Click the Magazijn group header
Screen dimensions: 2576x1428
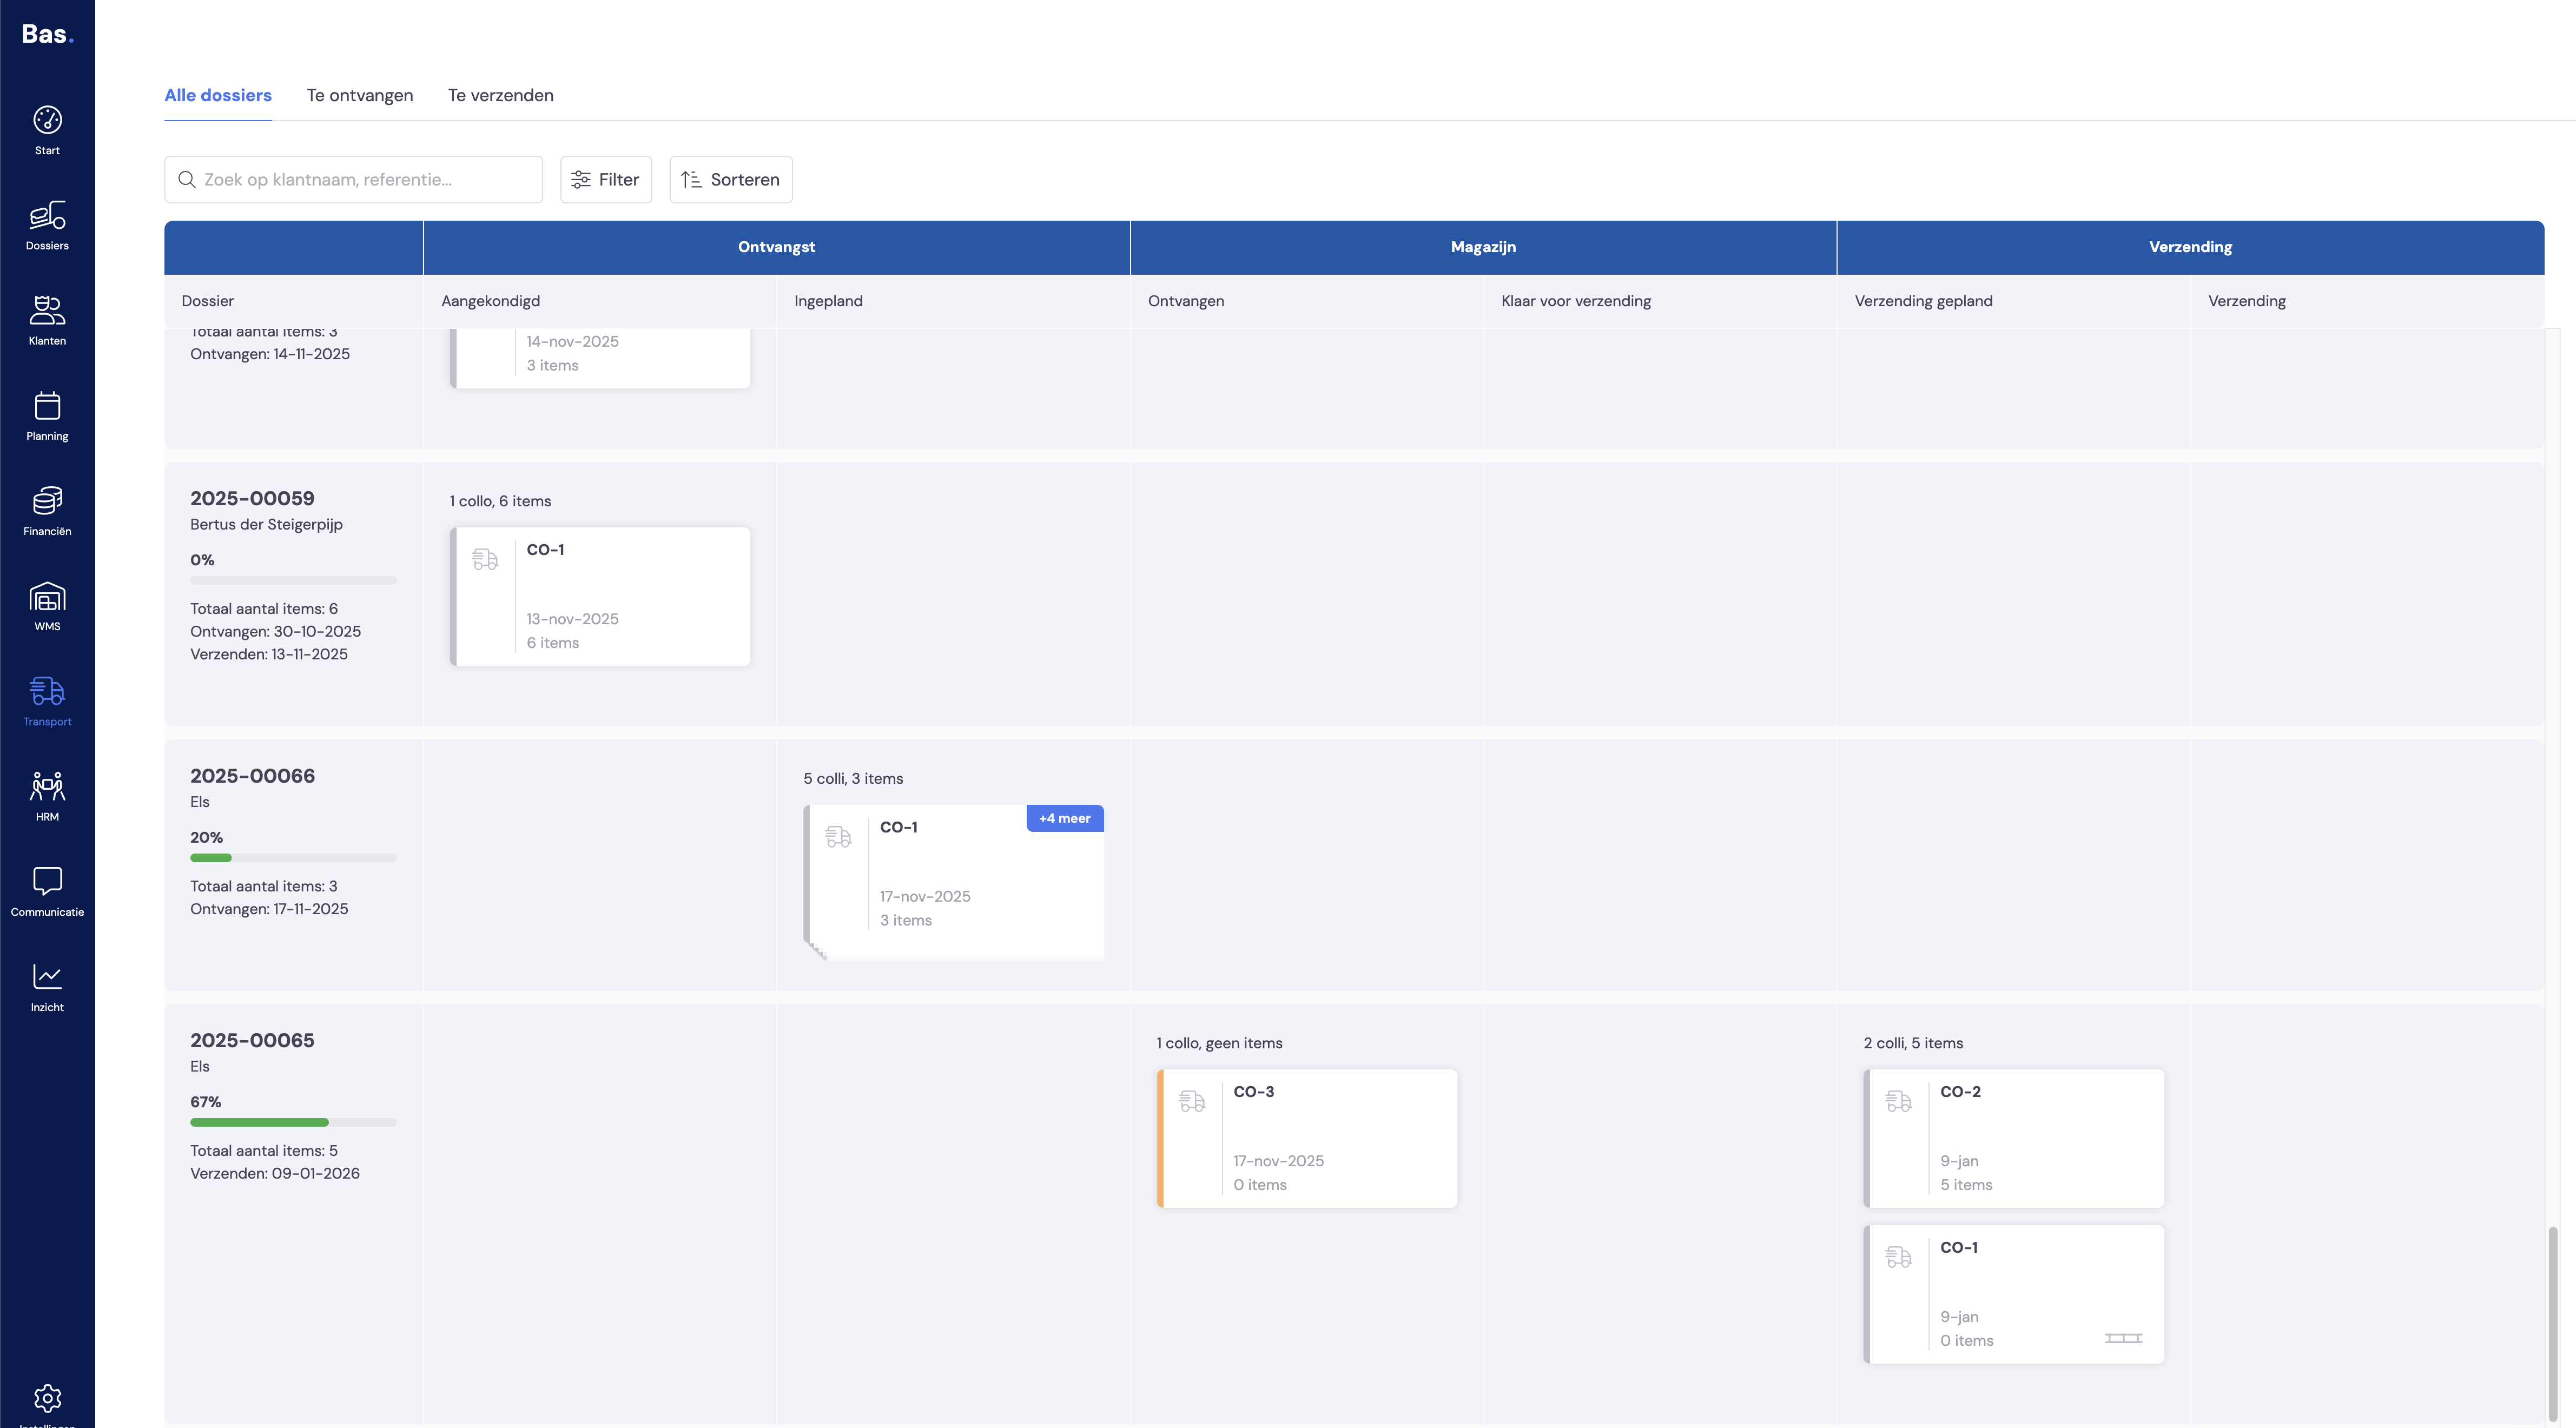point(1483,247)
